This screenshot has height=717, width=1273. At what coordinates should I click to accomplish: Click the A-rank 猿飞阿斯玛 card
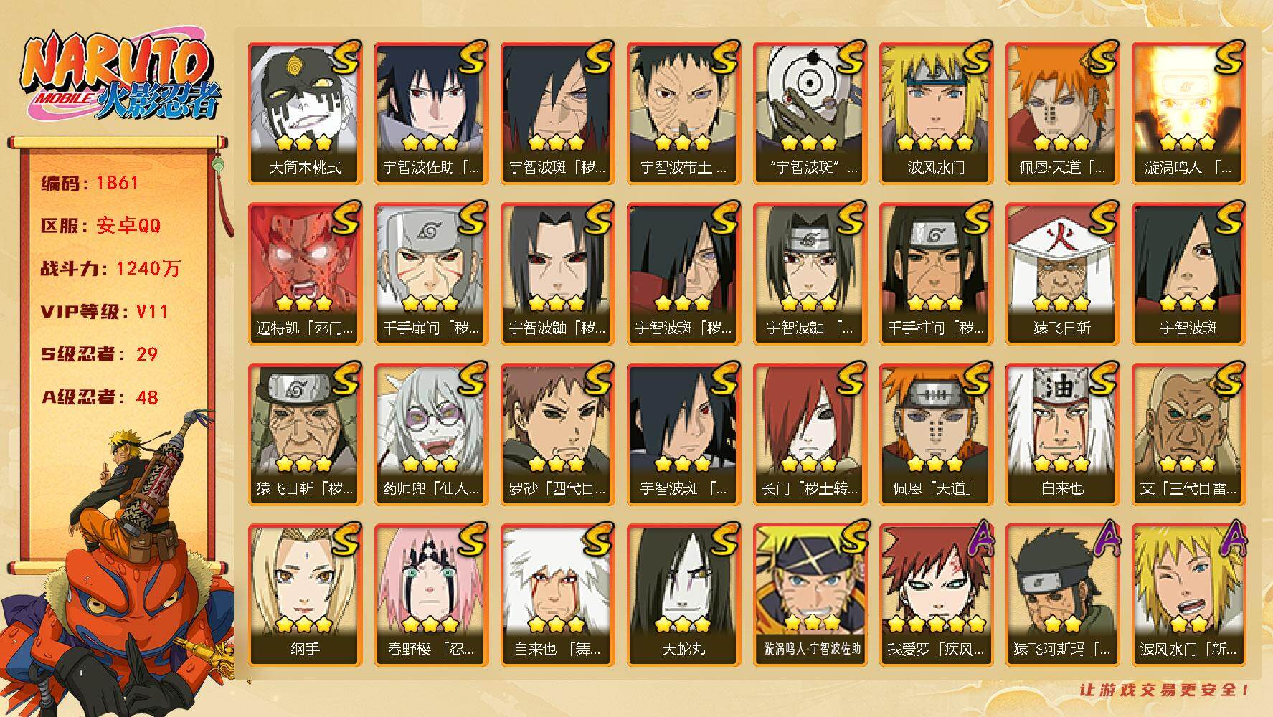coord(1062,594)
